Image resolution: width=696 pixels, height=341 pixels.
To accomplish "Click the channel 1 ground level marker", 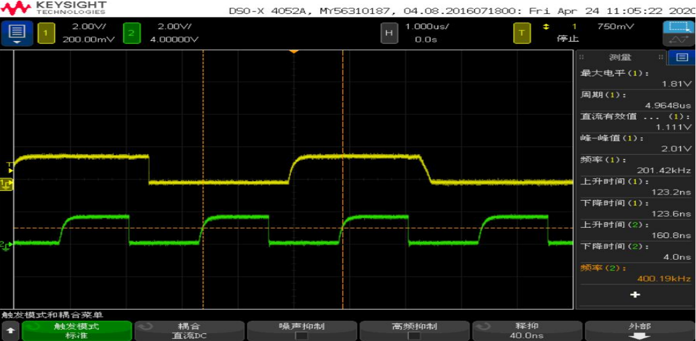I will pyautogui.click(x=7, y=183).
